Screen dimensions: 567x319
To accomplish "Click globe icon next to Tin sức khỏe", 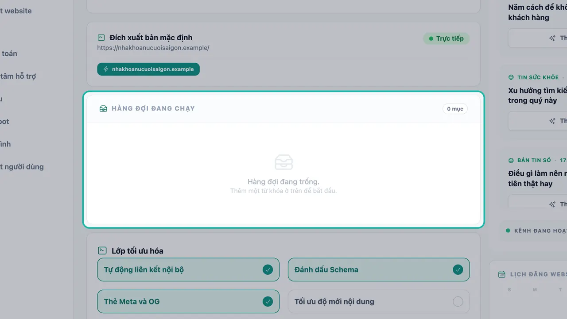I will point(511,77).
